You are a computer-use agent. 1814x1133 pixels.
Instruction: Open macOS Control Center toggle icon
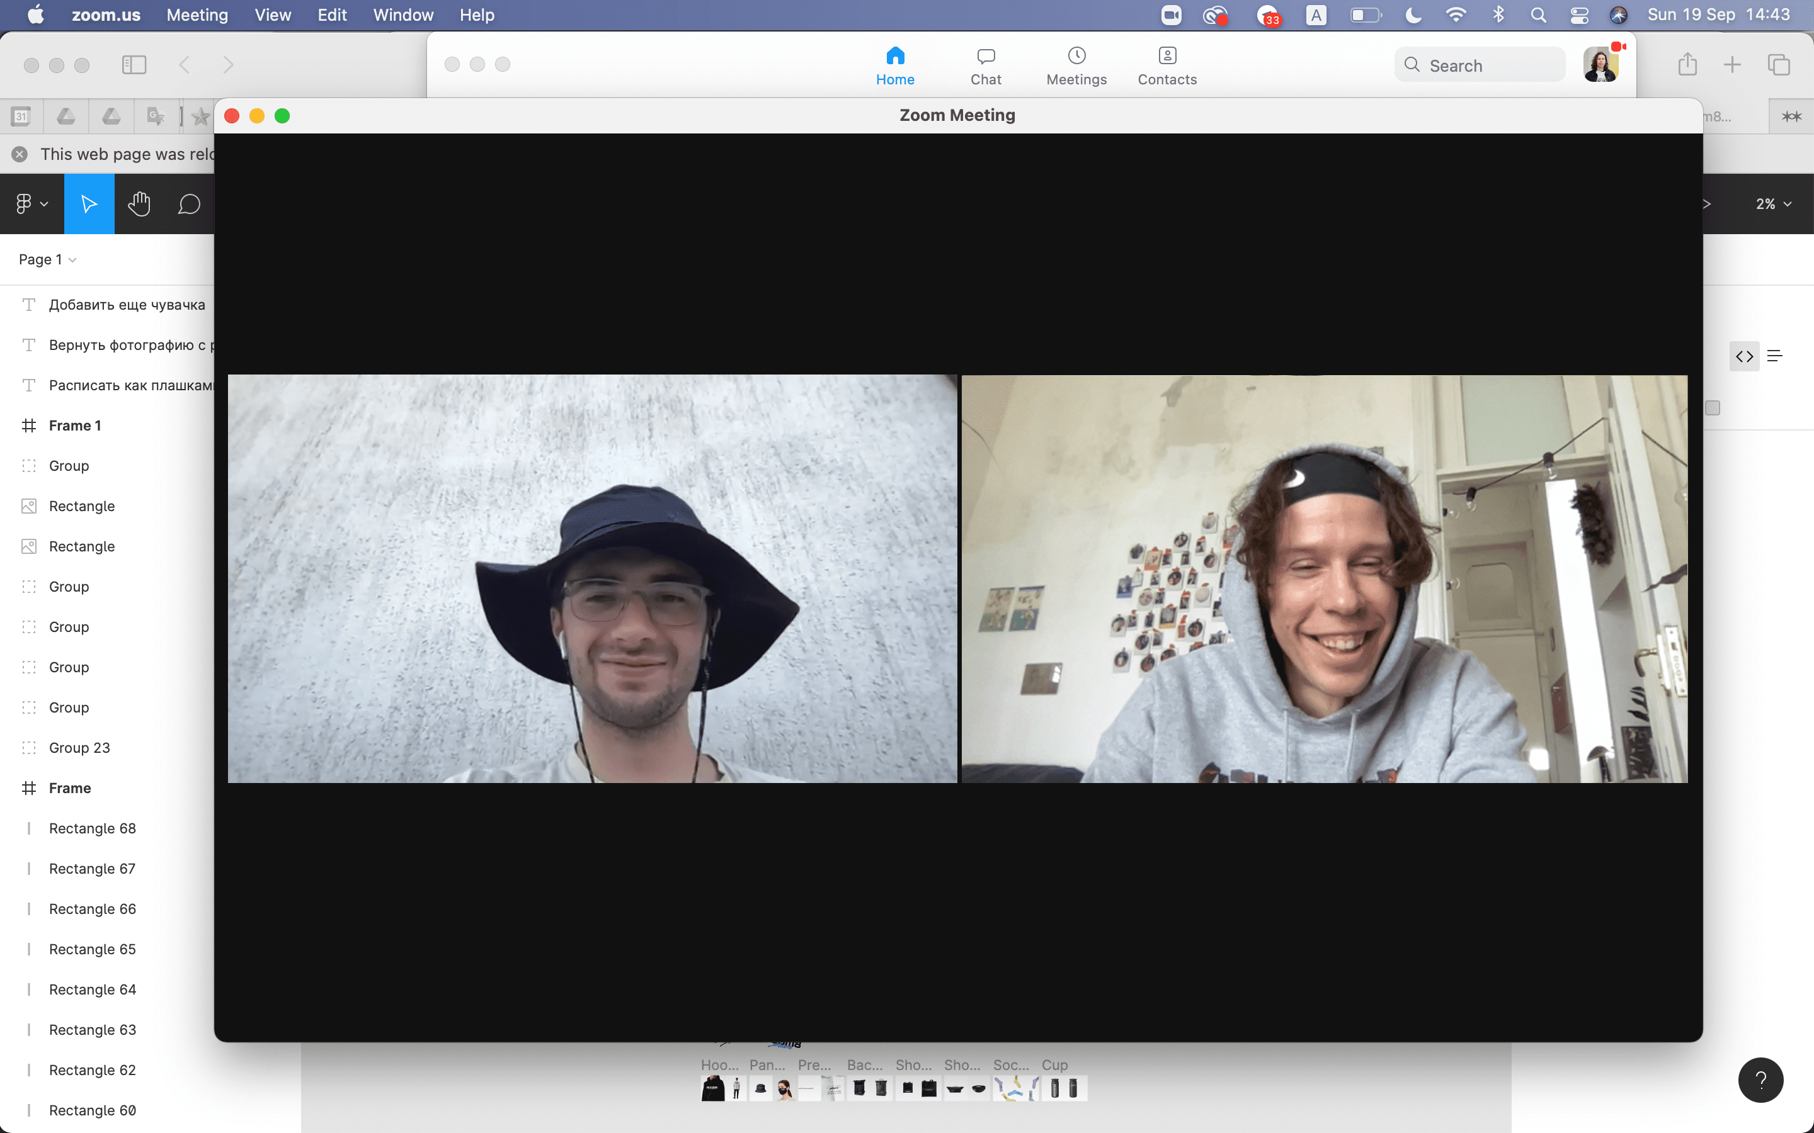[1578, 15]
